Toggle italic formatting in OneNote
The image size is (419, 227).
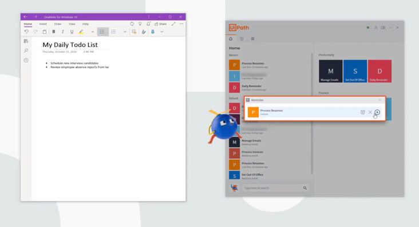[x=63, y=32]
